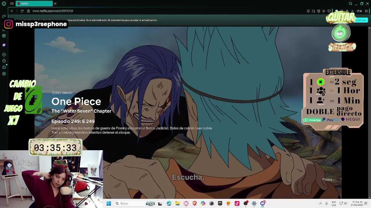Focus the address bar showing netflix.com/watch/81015709
Viewport: 371px width, 208px height.
(53, 11)
